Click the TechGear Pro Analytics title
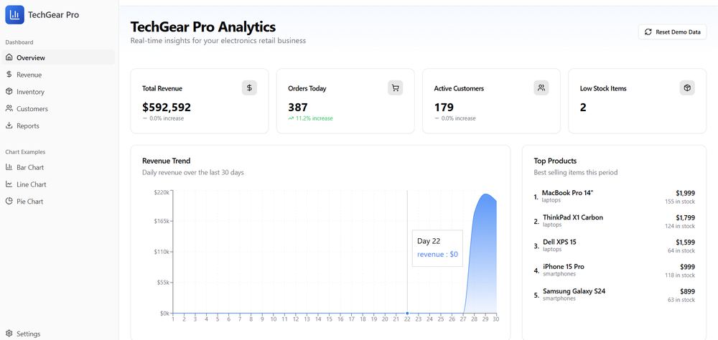 point(203,27)
